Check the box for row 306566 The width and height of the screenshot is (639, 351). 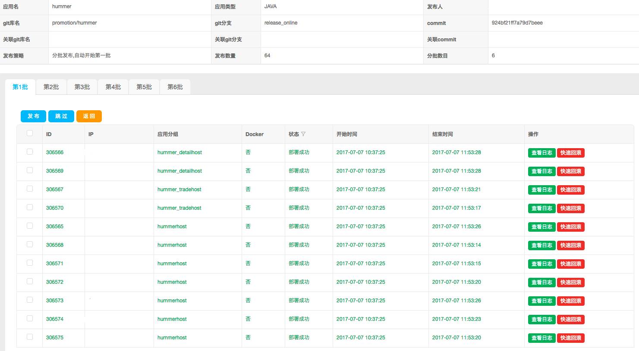pos(30,152)
